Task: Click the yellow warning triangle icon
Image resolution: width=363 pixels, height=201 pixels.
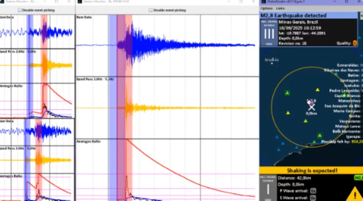Action: (x=354, y=194)
